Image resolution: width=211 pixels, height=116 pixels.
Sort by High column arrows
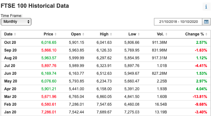[111, 34]
